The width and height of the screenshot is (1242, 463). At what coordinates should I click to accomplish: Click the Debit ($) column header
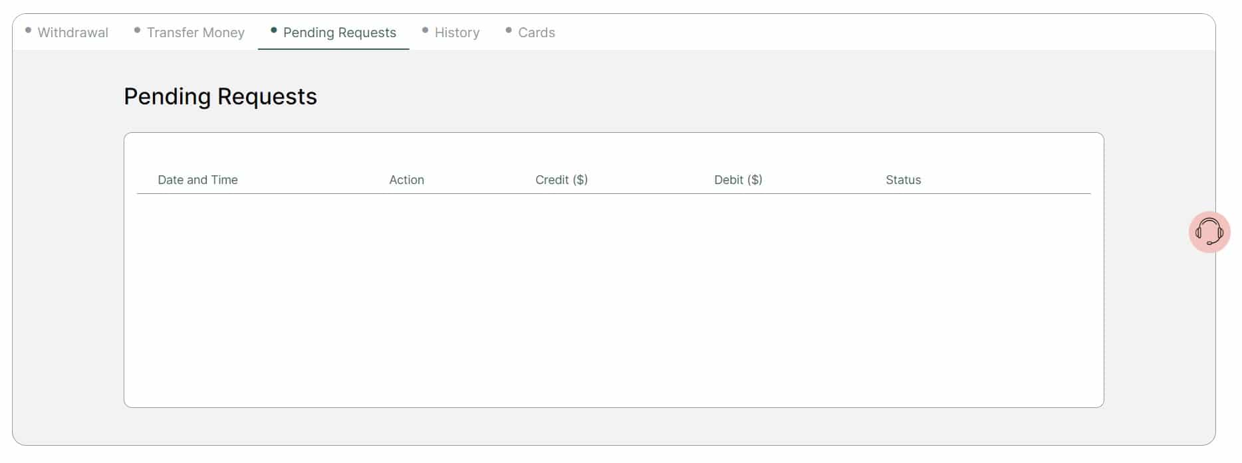737,179
